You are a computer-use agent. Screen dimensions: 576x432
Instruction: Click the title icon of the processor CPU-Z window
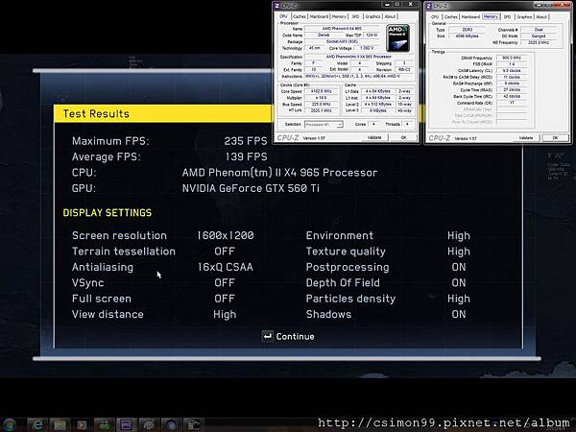click(x=277, y=5)
